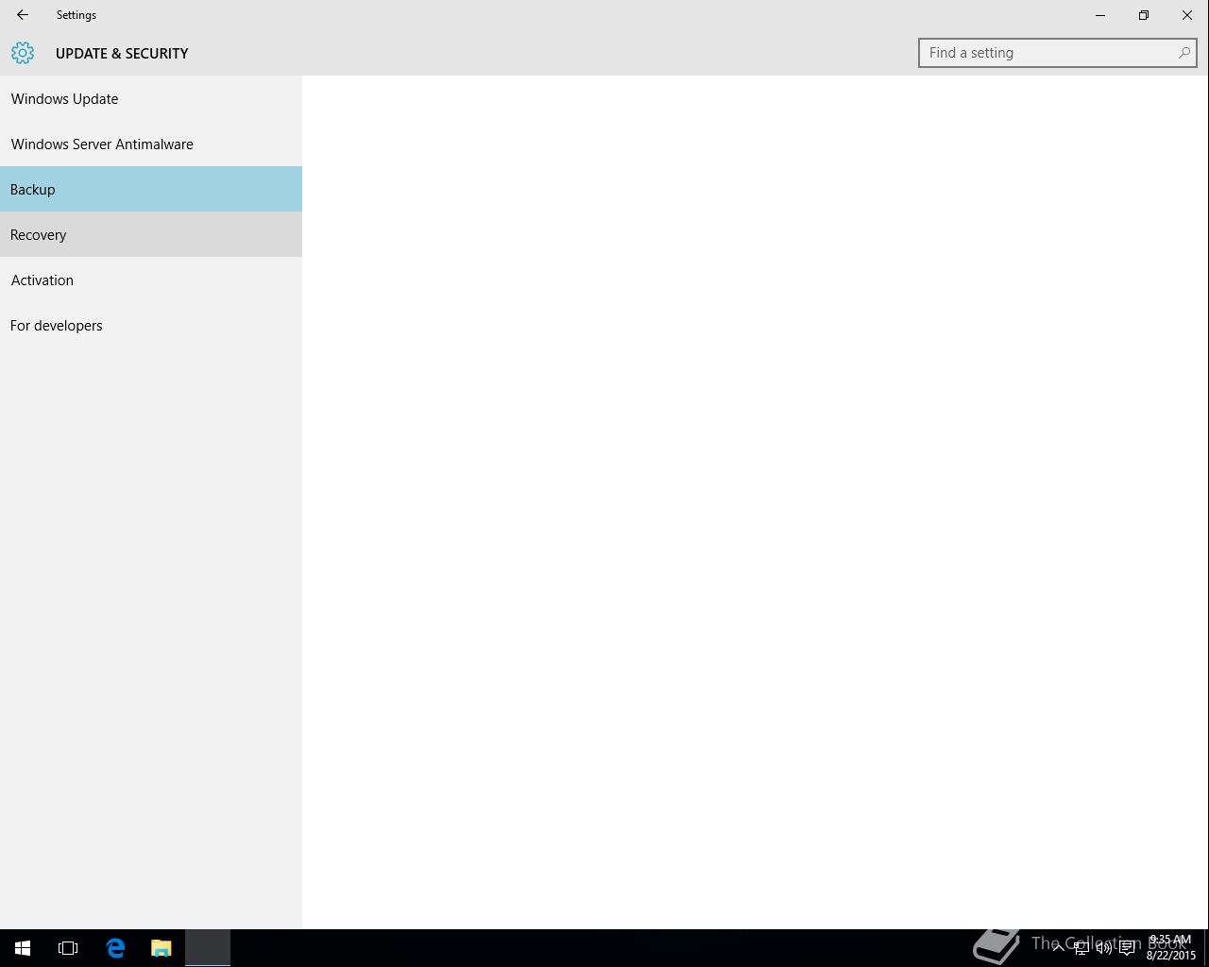Select the active Settings taskbar button

point(208,948)
